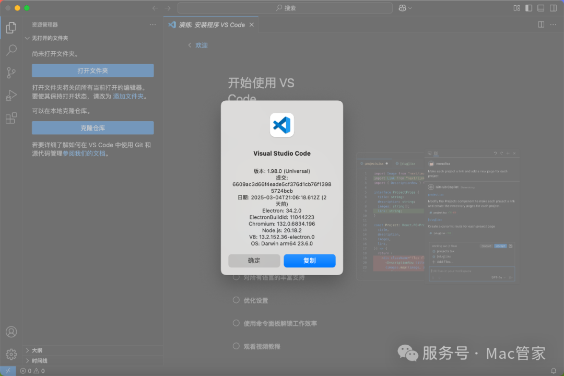Click the 复制 button in the About dialog
Viewport: 564px width, 376px height.
(x=309, y=261)
